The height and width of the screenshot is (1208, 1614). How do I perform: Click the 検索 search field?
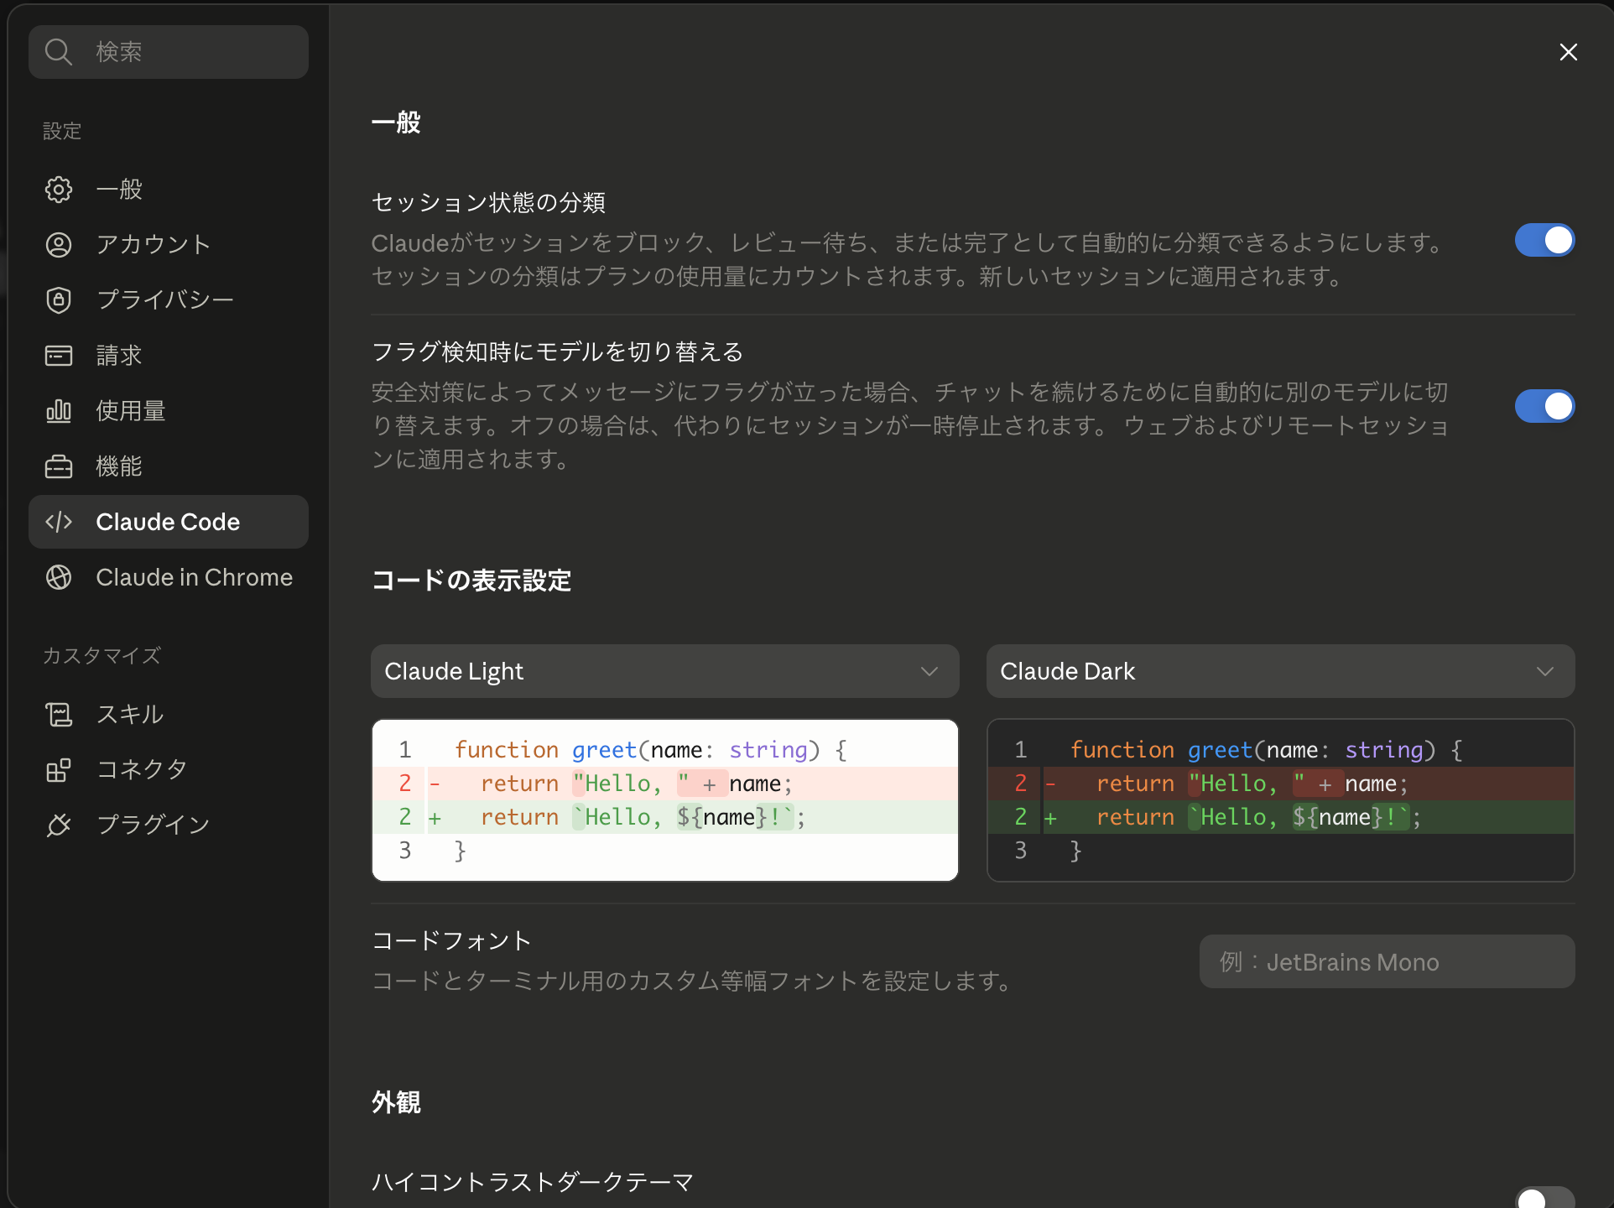tap(169, 52)
